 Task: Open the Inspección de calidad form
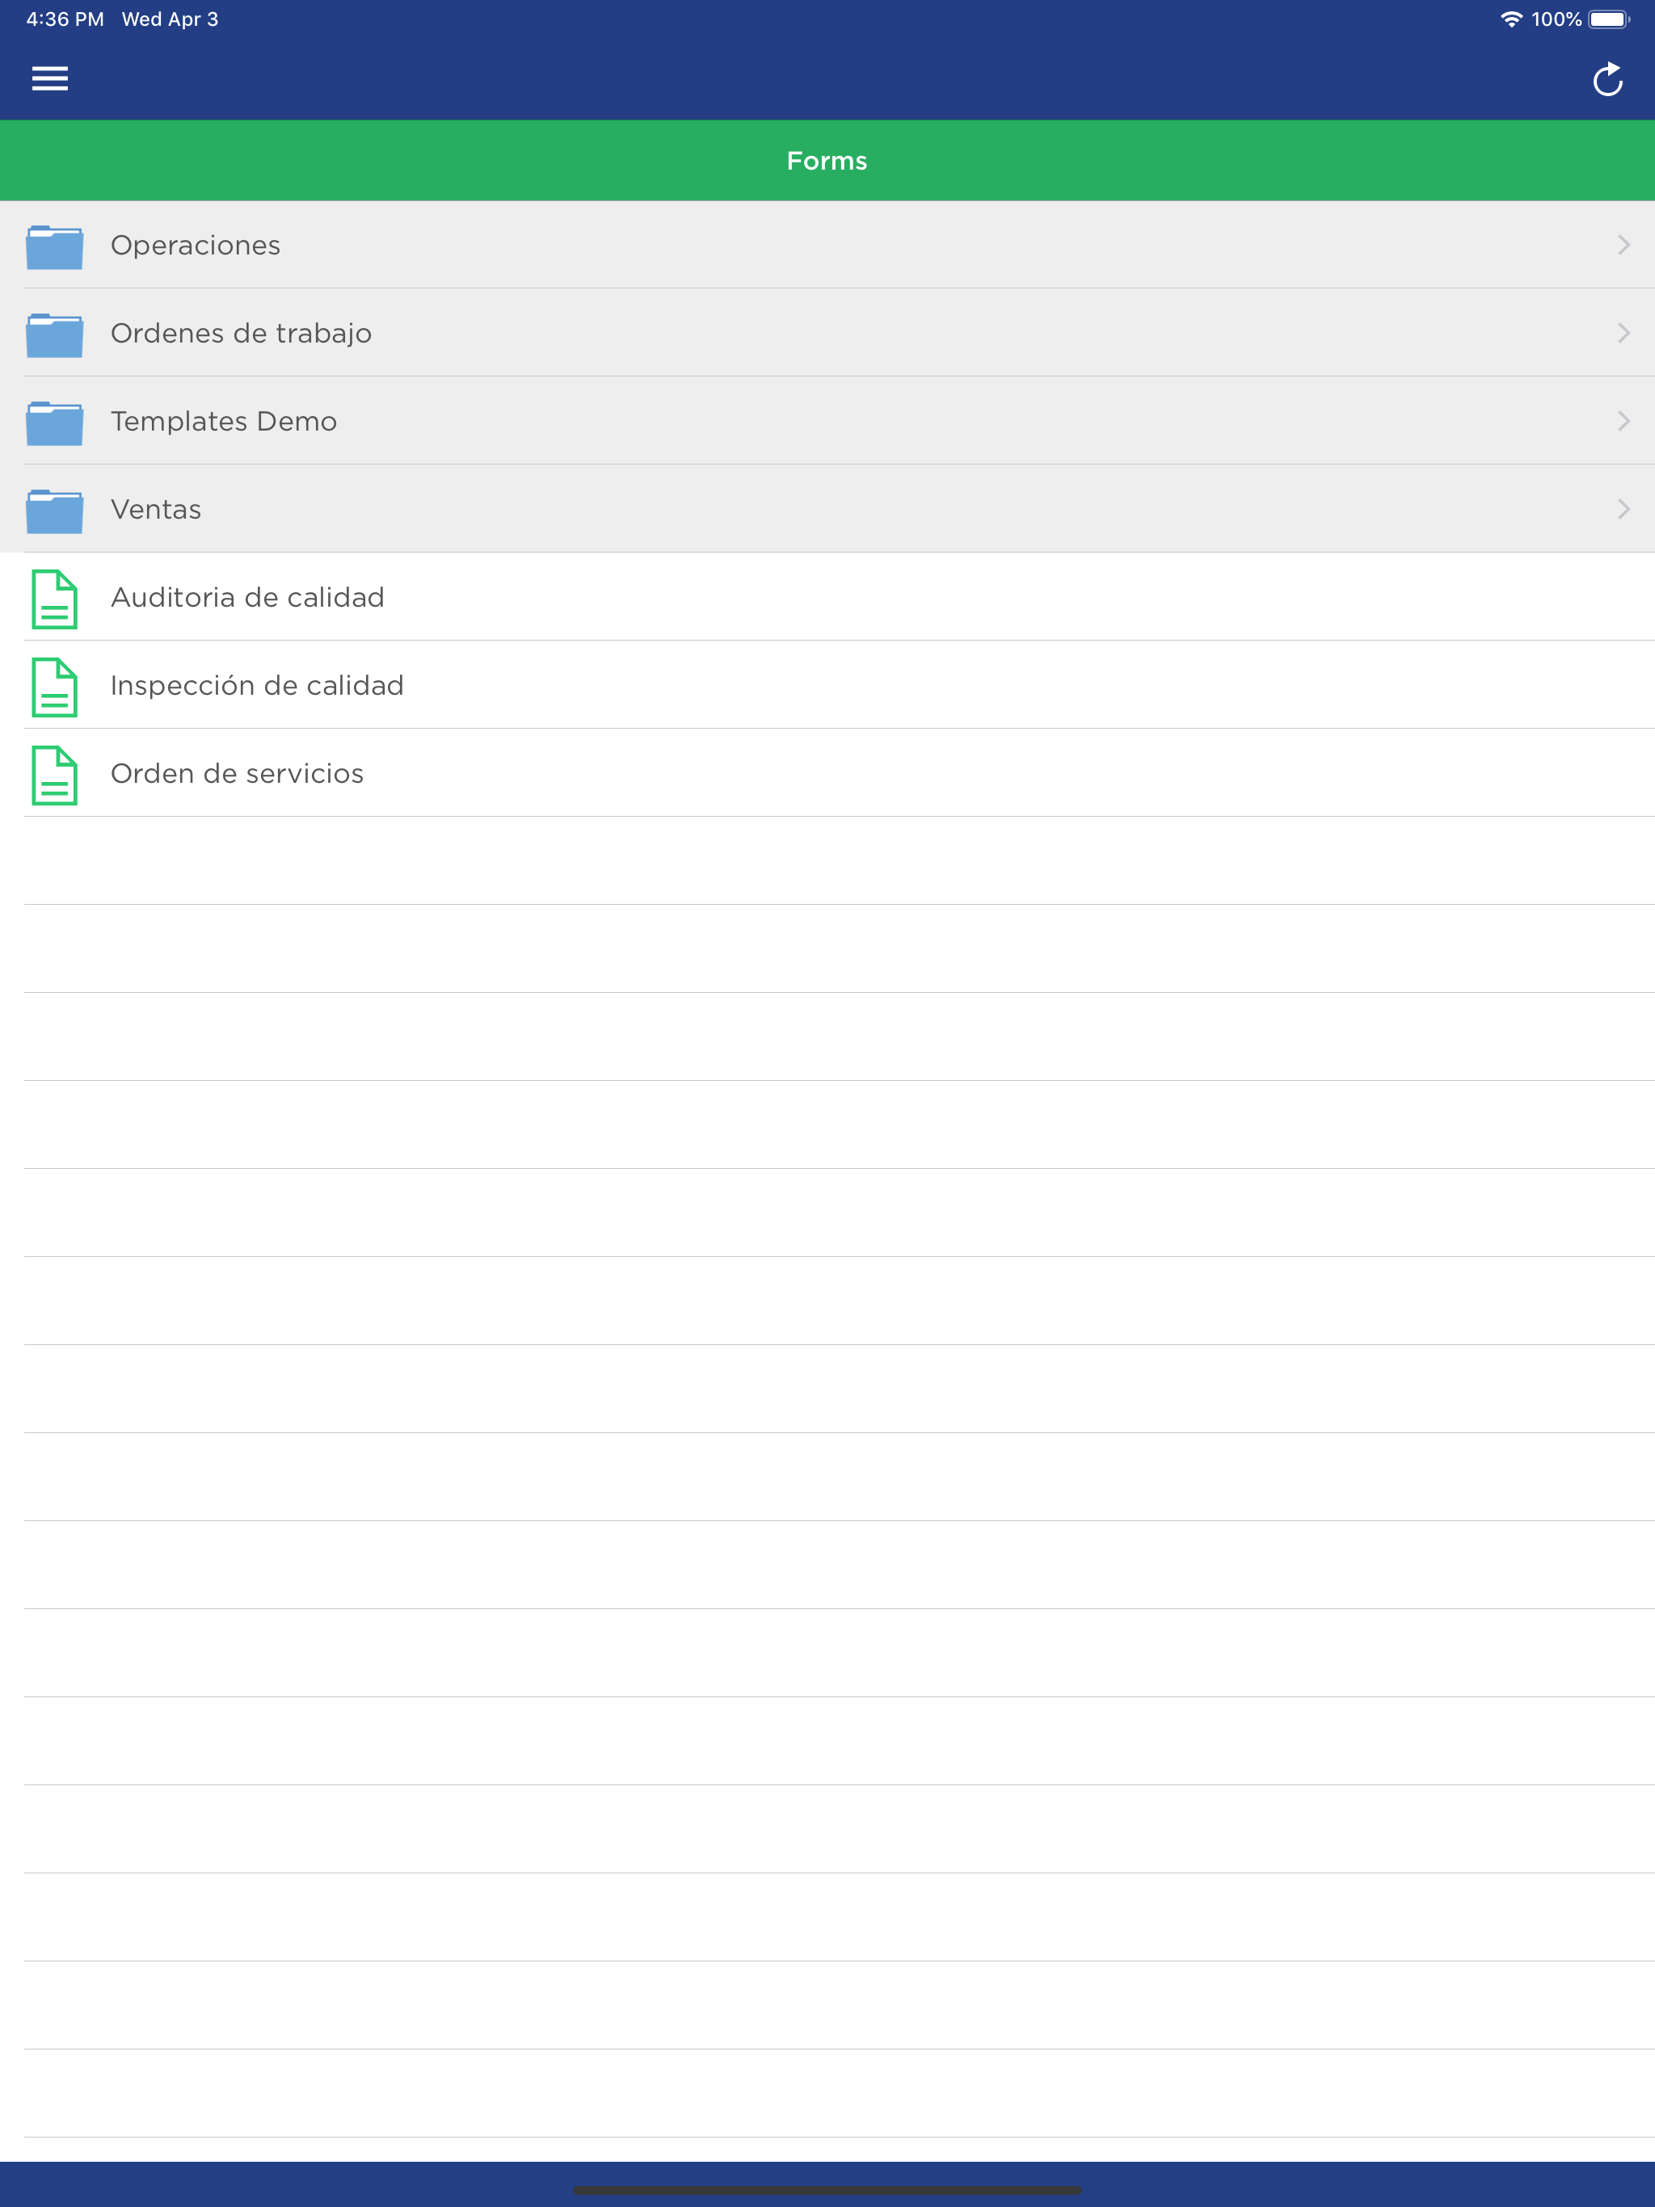[827, 684]
